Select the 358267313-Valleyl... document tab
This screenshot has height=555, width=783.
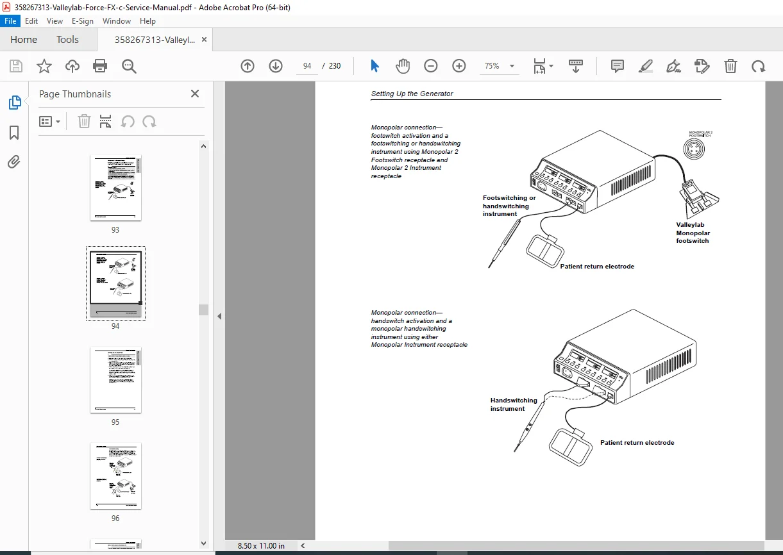(x=155, y=40)
